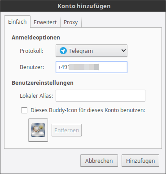166x174 pixels.
Task: Click the Anmeldeoptionen heading
Action: pyautogui.click(x=36, y=38)
